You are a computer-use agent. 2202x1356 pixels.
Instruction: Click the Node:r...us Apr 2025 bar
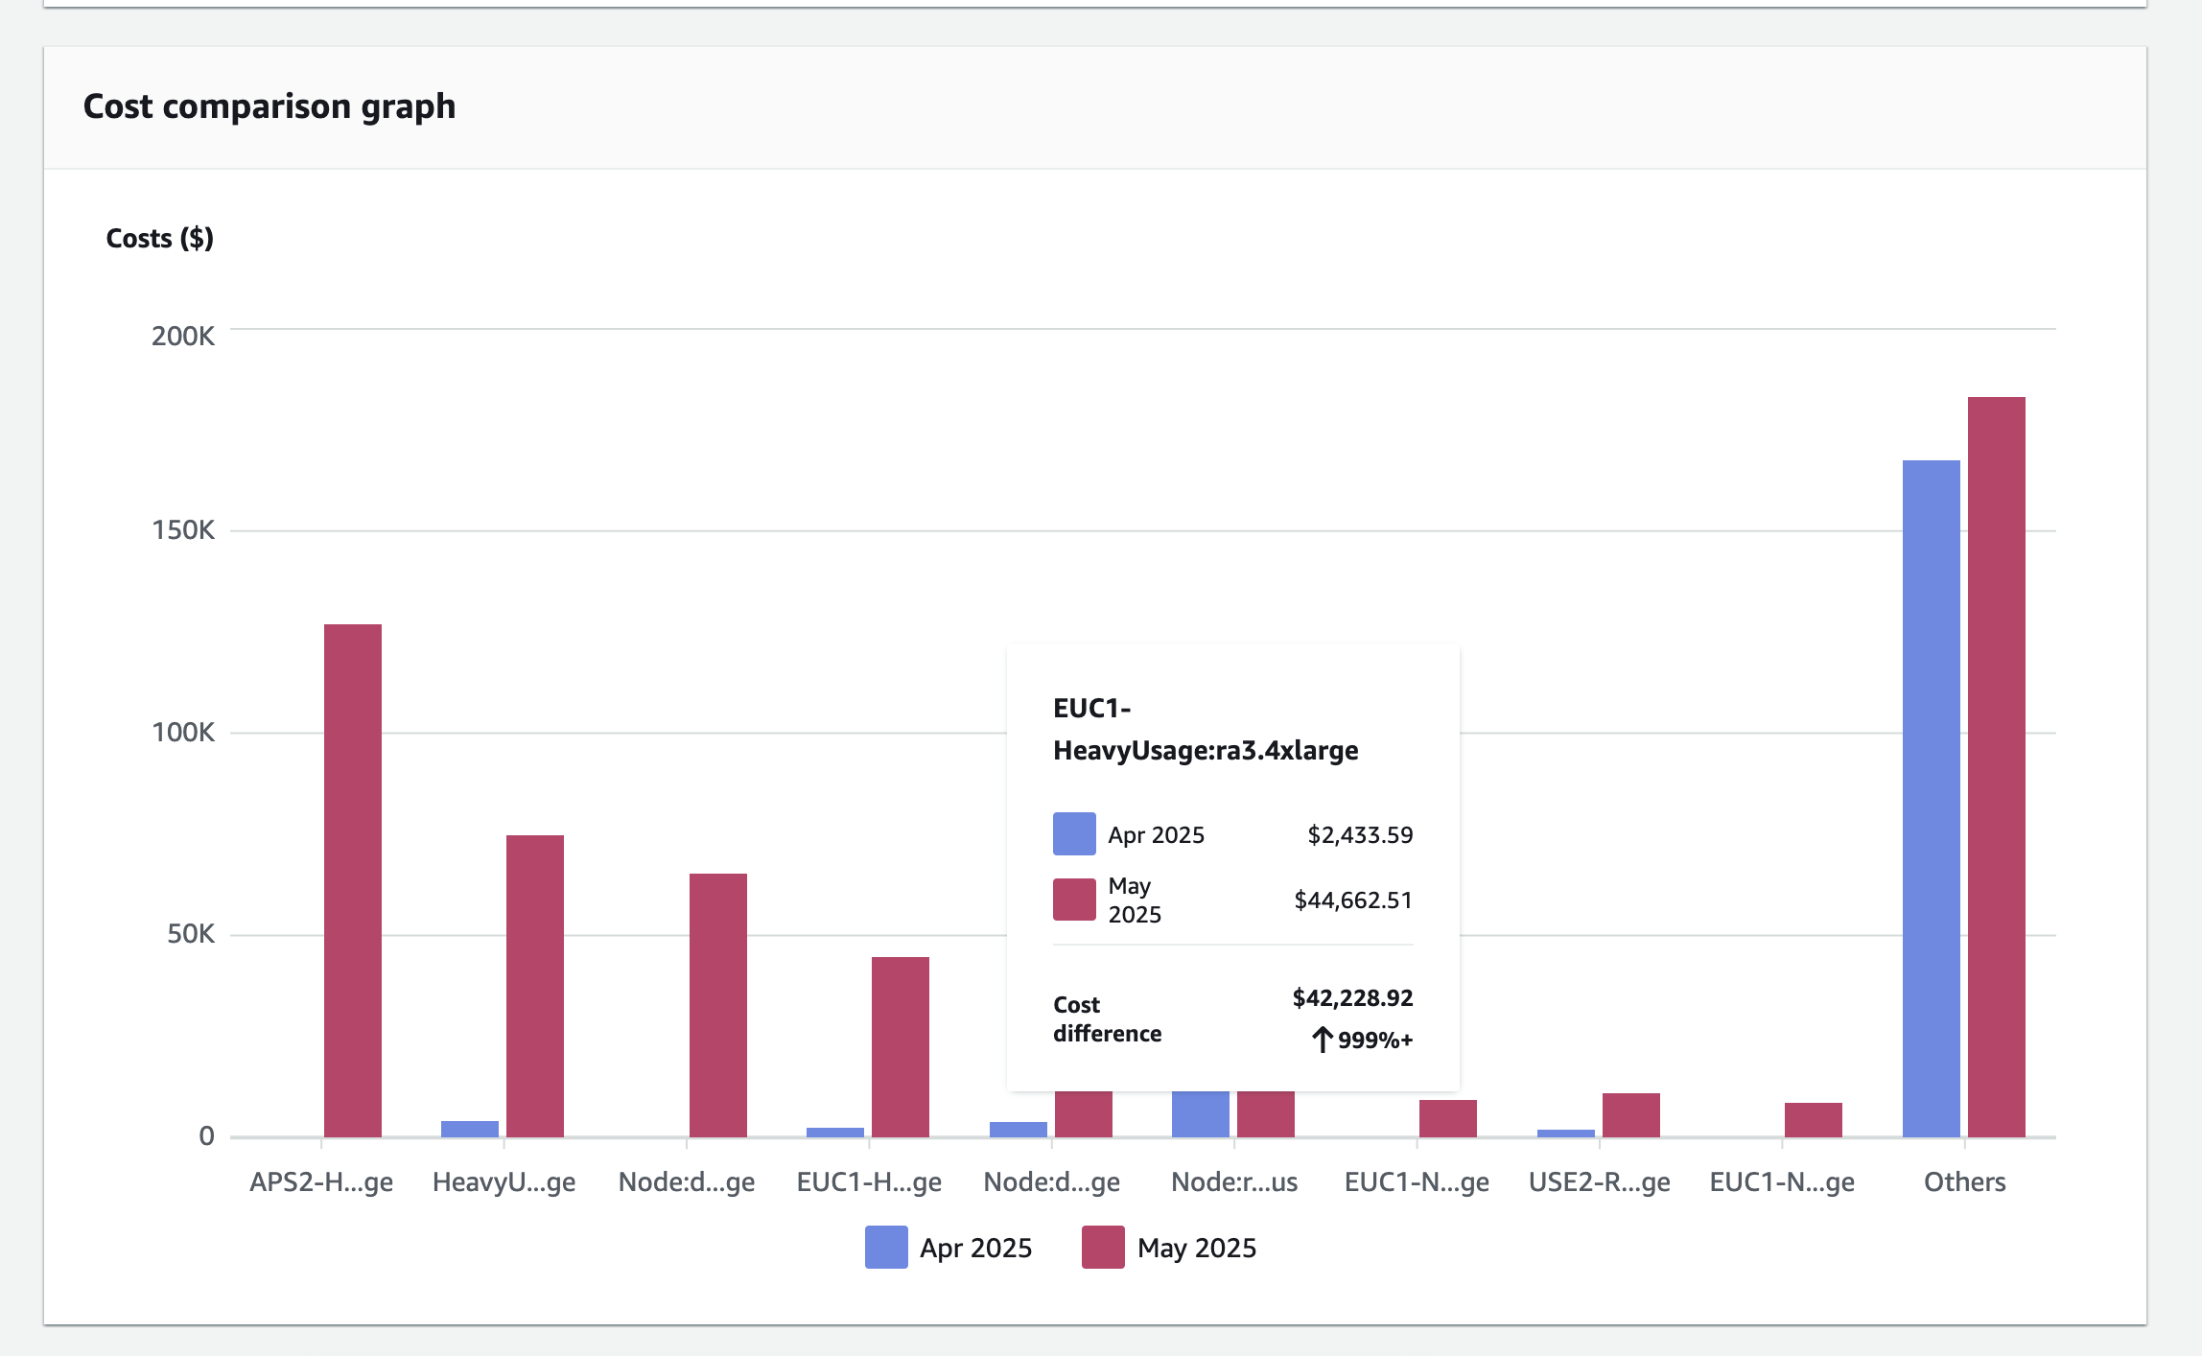[x=1200, y=1113]
